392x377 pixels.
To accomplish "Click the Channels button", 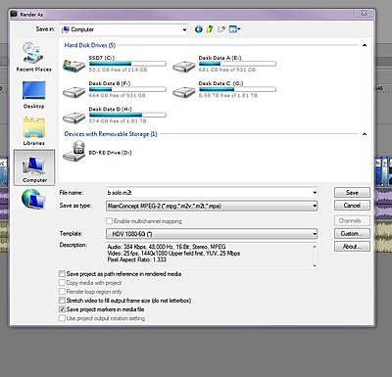I will coord(352,220).
